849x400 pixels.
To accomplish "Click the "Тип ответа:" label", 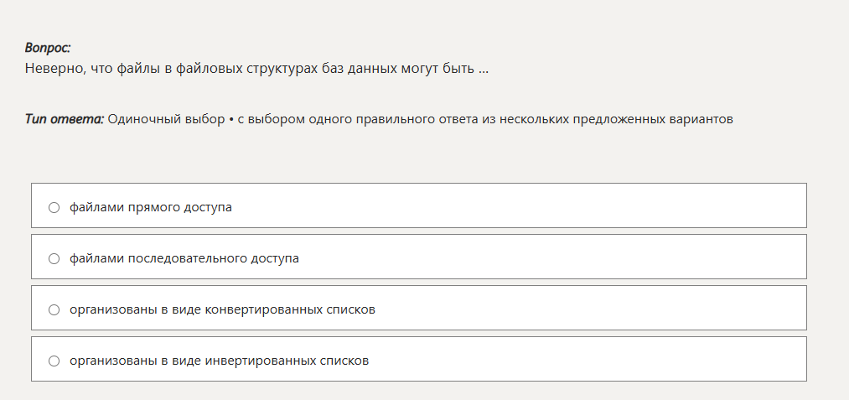I will pos(65,119).
